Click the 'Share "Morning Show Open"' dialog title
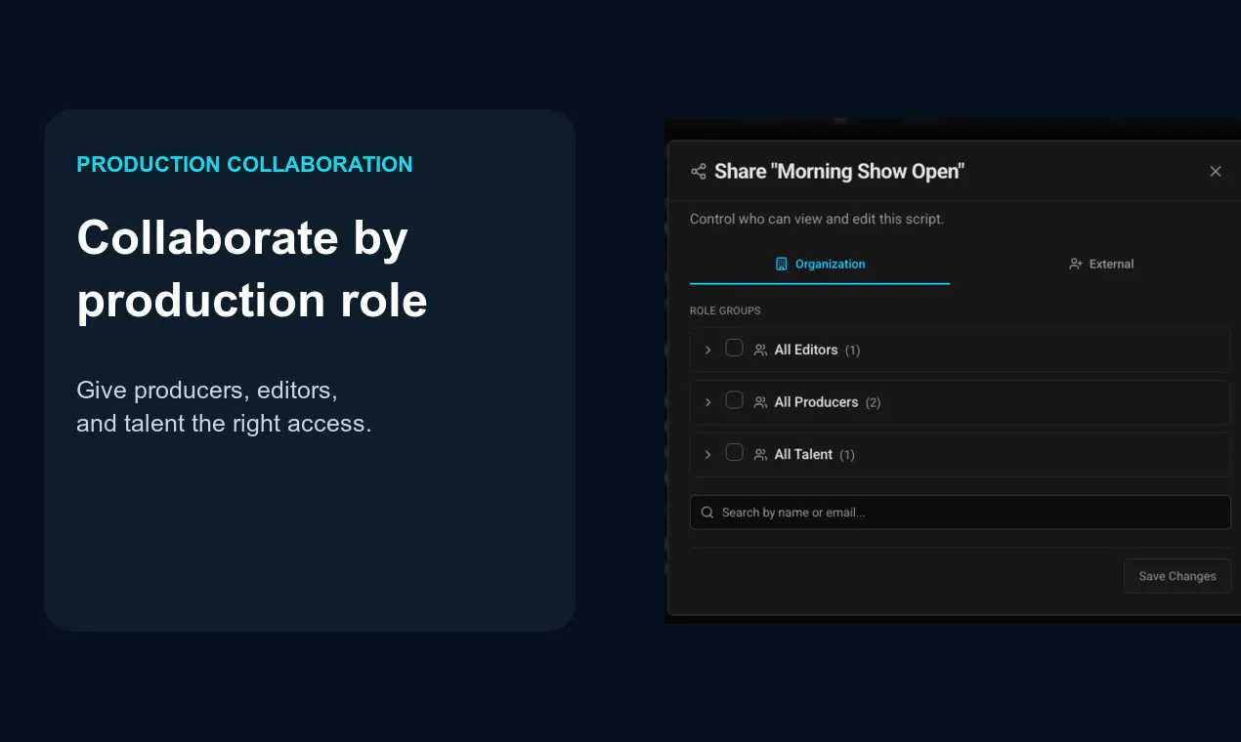 click(x=839, y=172)
